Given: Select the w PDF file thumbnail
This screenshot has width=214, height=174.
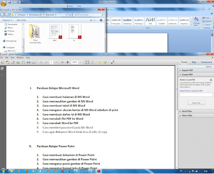Looking at the screenshot, I should point(74,32).
